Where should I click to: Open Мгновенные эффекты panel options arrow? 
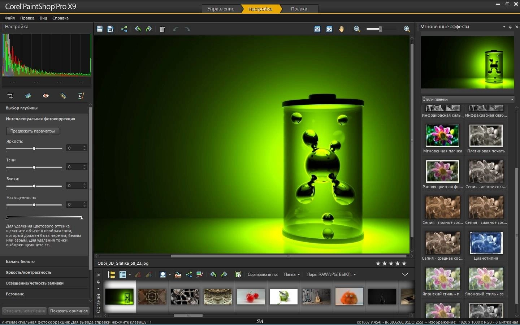tap(504, 27)
